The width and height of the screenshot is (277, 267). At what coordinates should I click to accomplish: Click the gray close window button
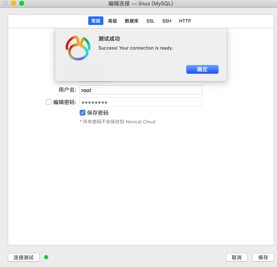5,3
